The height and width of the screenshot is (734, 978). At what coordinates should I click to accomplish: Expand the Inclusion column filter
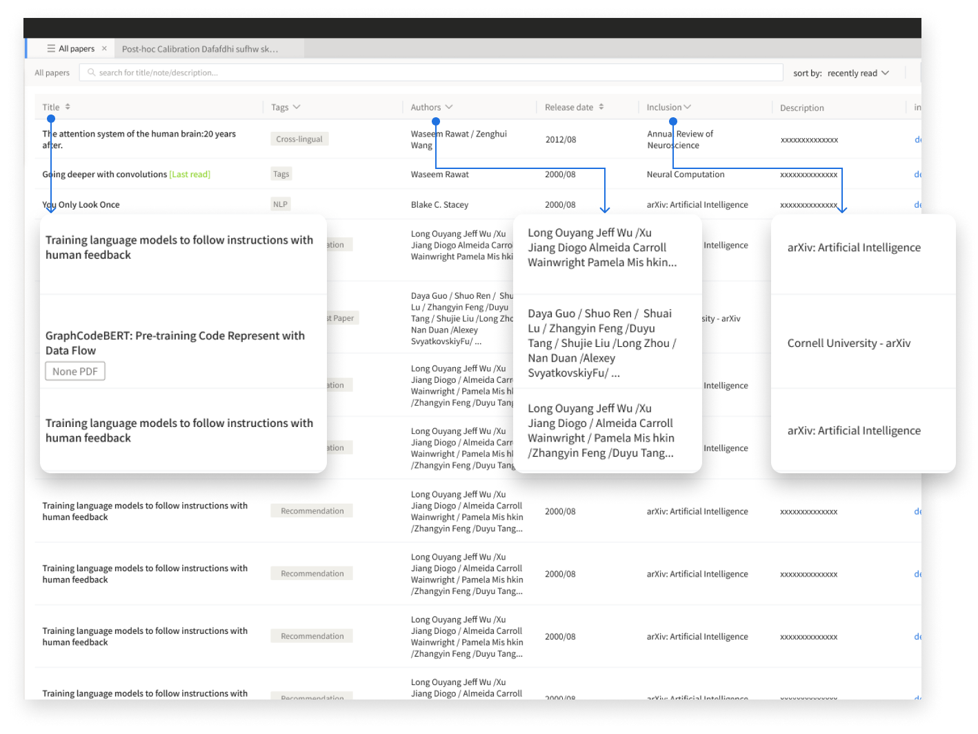click(x=687, y=107)
